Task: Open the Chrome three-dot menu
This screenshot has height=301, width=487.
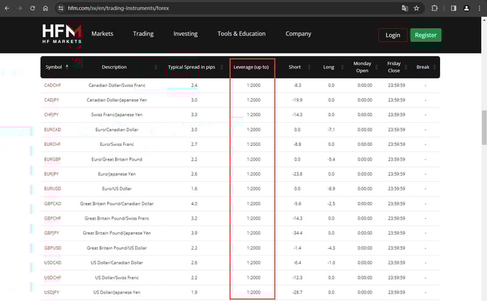Action: [x=479, y=9]
